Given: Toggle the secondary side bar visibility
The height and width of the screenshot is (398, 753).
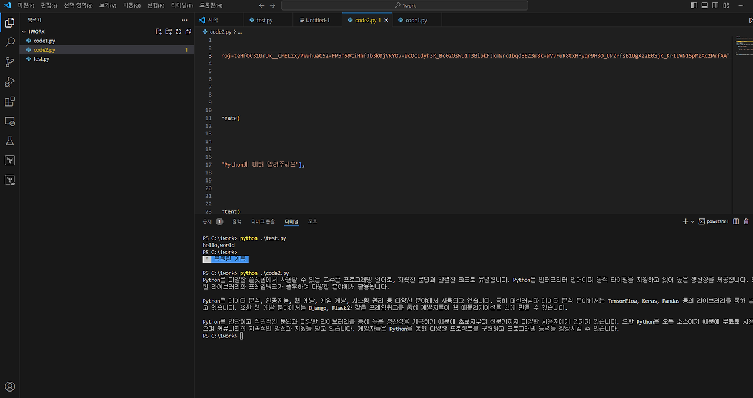Looking at the screenshot, I should tap(716, 5).
